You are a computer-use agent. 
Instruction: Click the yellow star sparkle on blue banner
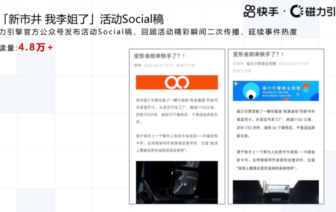236,84
